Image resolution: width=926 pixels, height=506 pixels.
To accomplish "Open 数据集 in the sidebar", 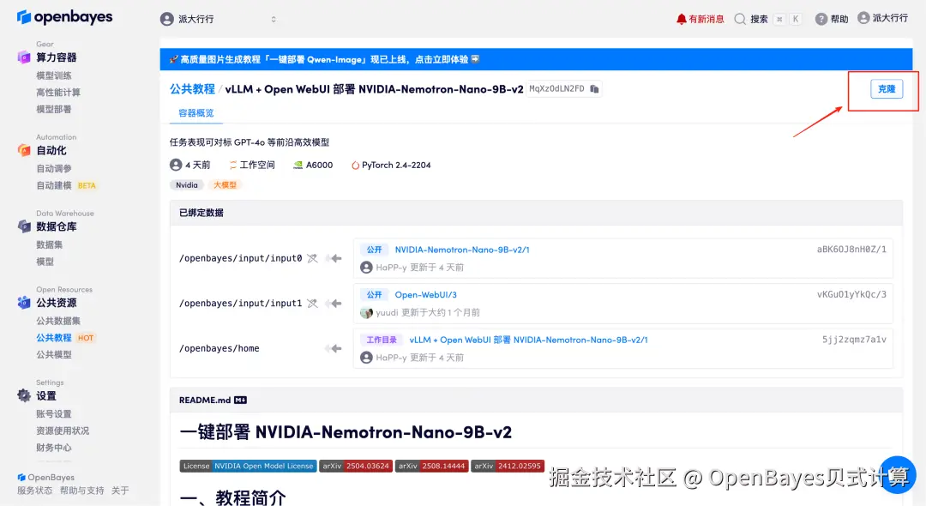I will pyautogui.click(x=49, y=244).
